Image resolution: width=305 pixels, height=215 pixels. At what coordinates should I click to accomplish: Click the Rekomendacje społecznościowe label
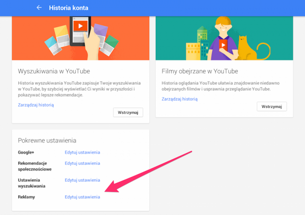[35, 166]
